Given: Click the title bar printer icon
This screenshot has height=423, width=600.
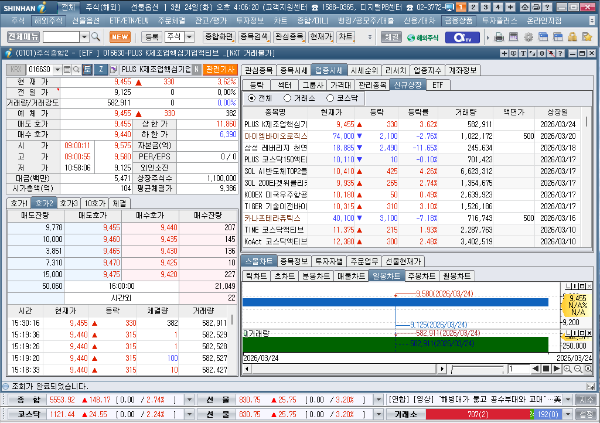Looking at the screenshot, I should [536, 7].
